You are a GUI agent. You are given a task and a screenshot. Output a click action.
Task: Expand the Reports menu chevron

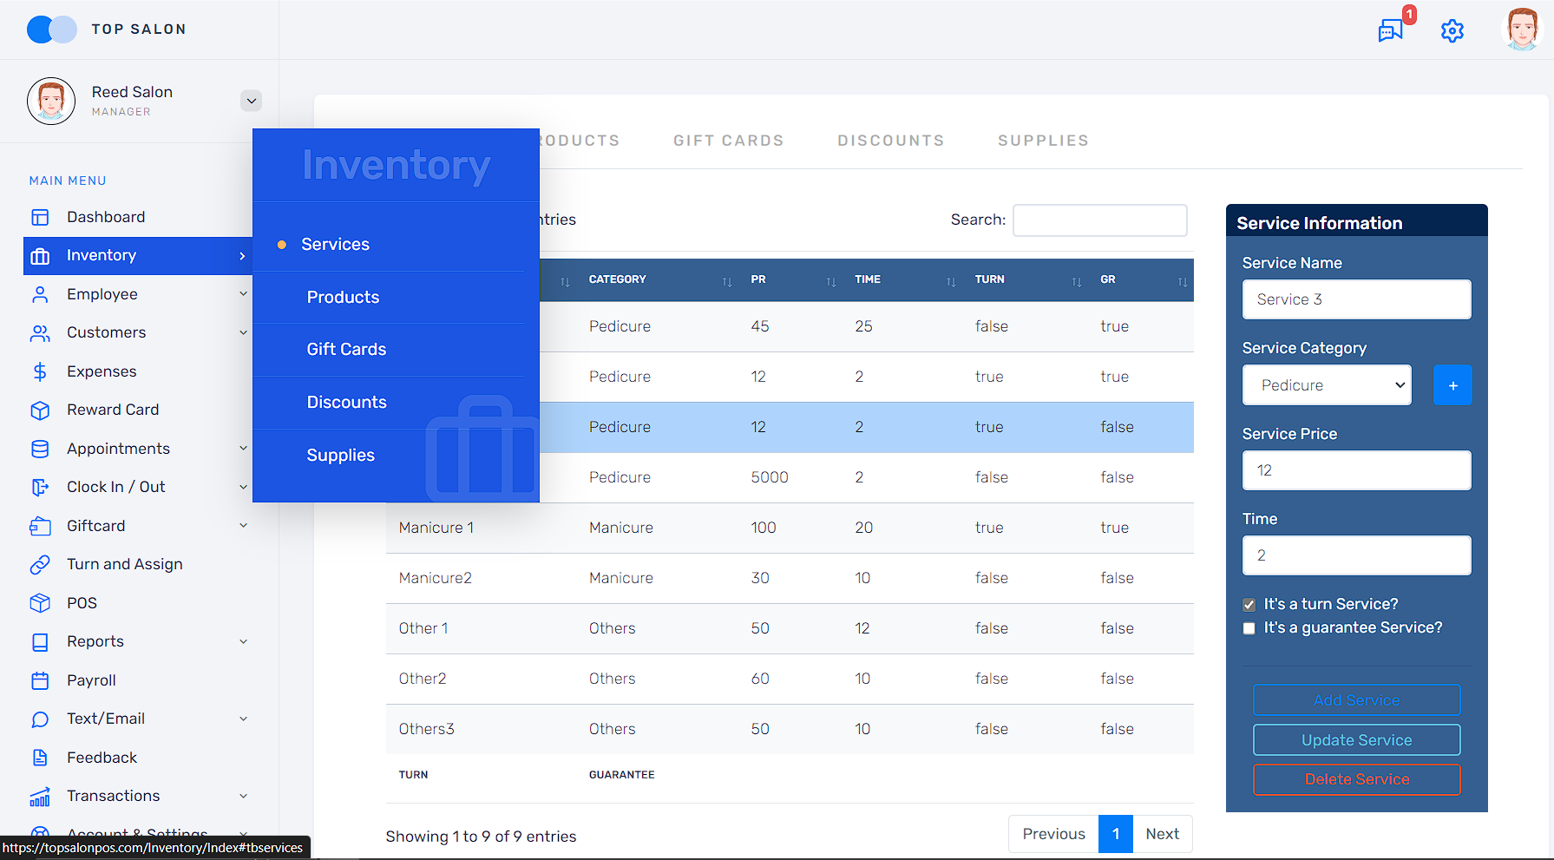[x=243, y=642]
